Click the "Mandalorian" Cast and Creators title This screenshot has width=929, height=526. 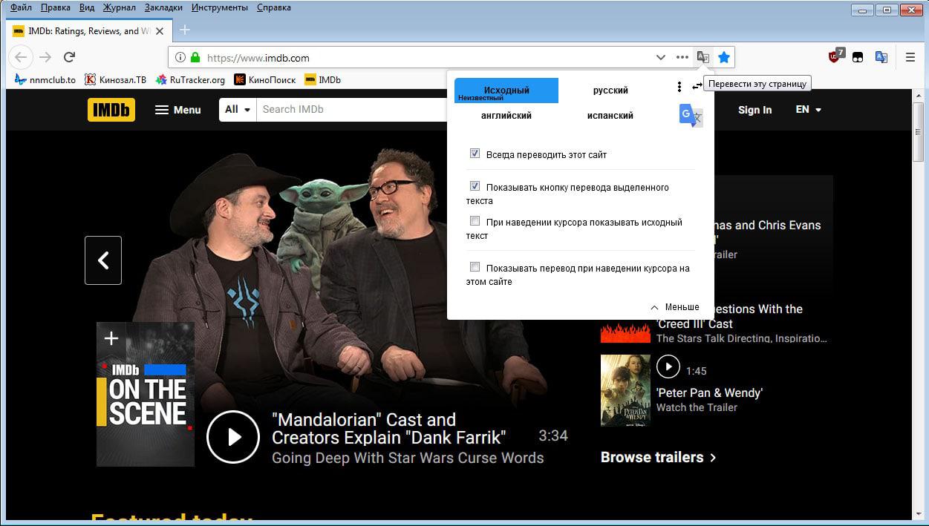(x=389, y=428)
